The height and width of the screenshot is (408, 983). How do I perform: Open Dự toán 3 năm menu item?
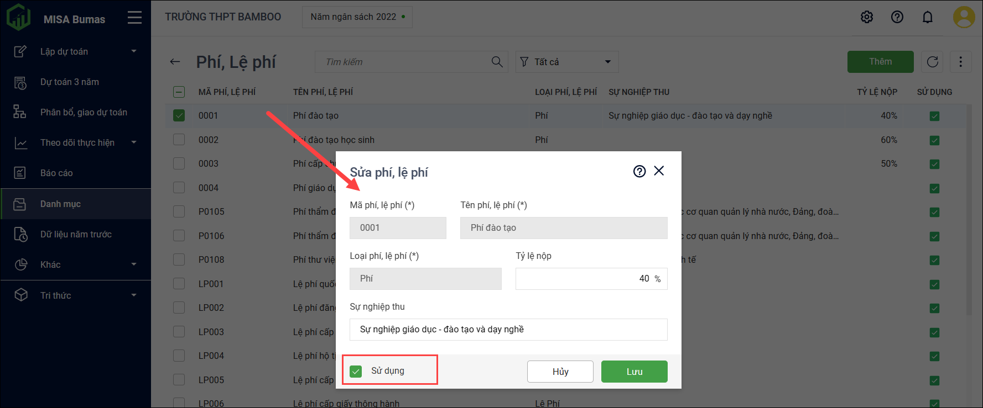[x=70, y=82]
